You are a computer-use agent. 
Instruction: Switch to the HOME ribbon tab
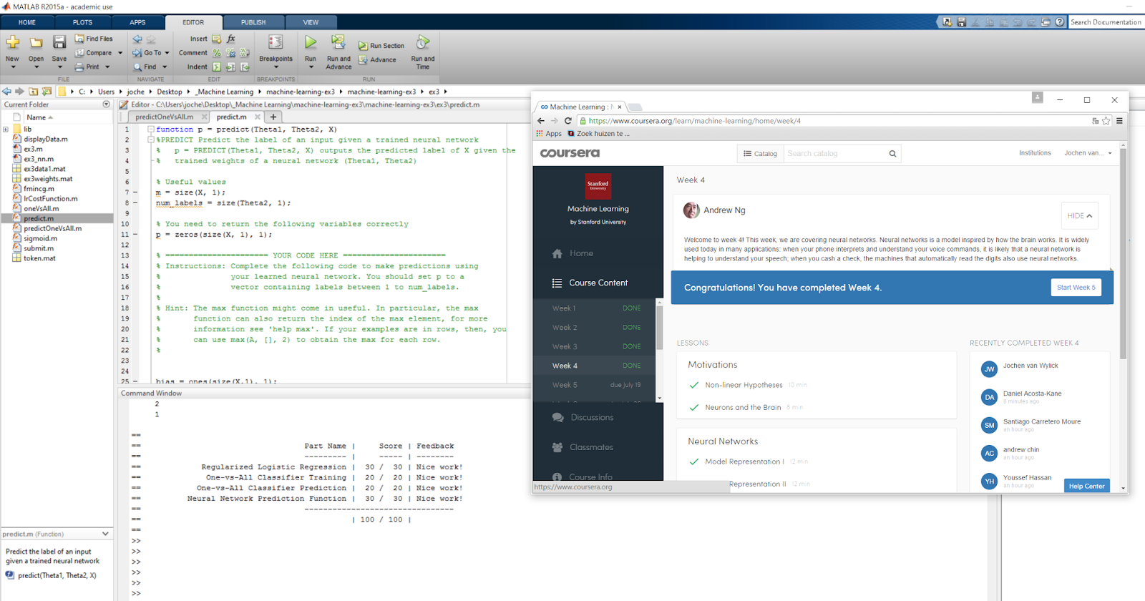(x=27, y=22)
